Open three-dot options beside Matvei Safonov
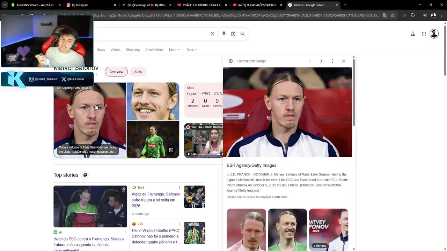The image size is (447, 251). coord(97,75)
